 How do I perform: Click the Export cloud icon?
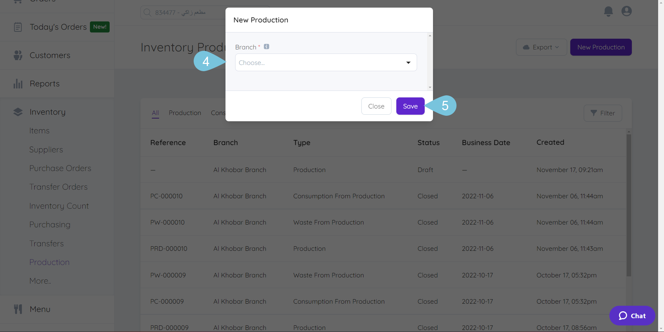coord(527,47)
